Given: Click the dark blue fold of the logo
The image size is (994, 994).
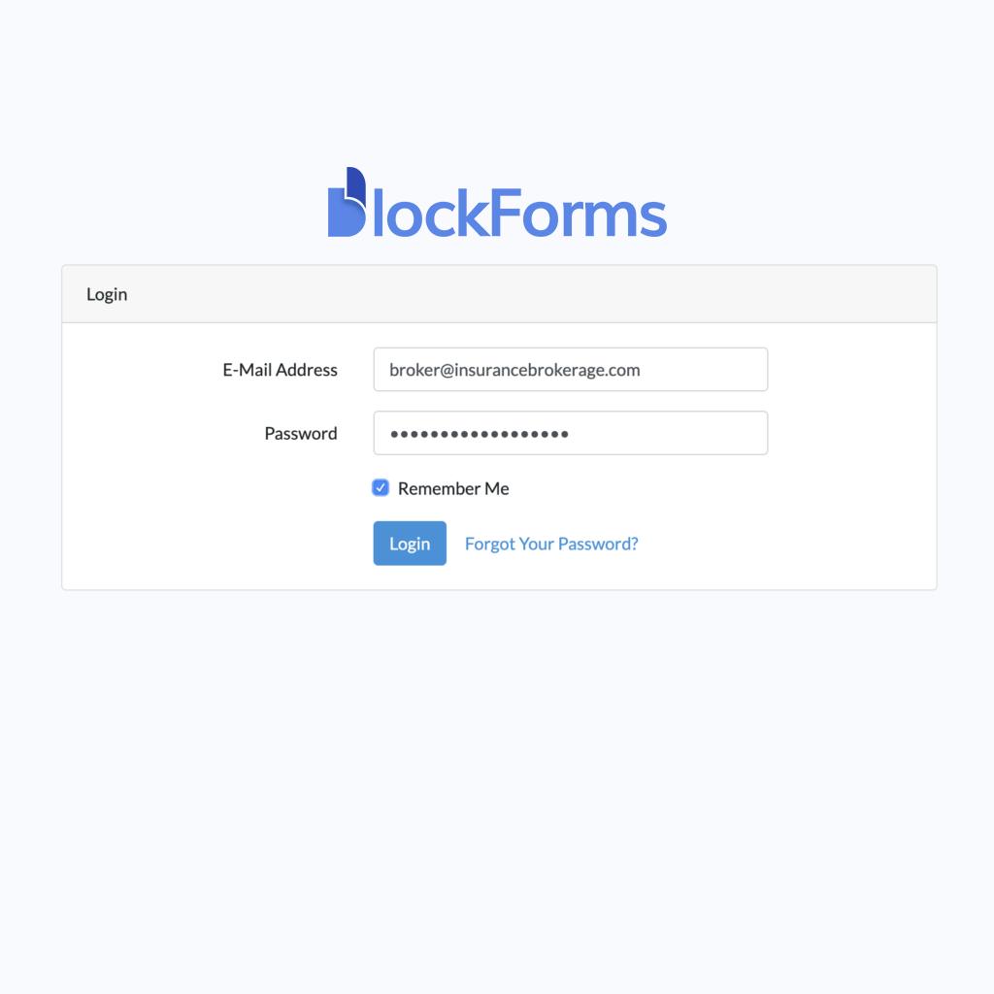Looking at the screenshot, I should pyautogui.click(x=356, y=182).
